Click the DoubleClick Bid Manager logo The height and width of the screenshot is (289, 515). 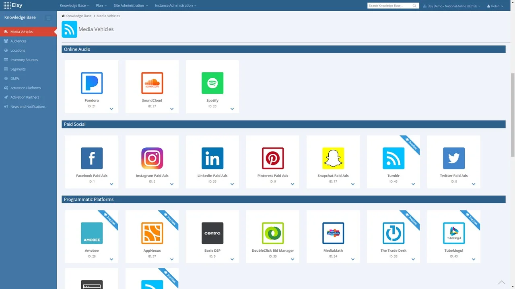(273, 233)
